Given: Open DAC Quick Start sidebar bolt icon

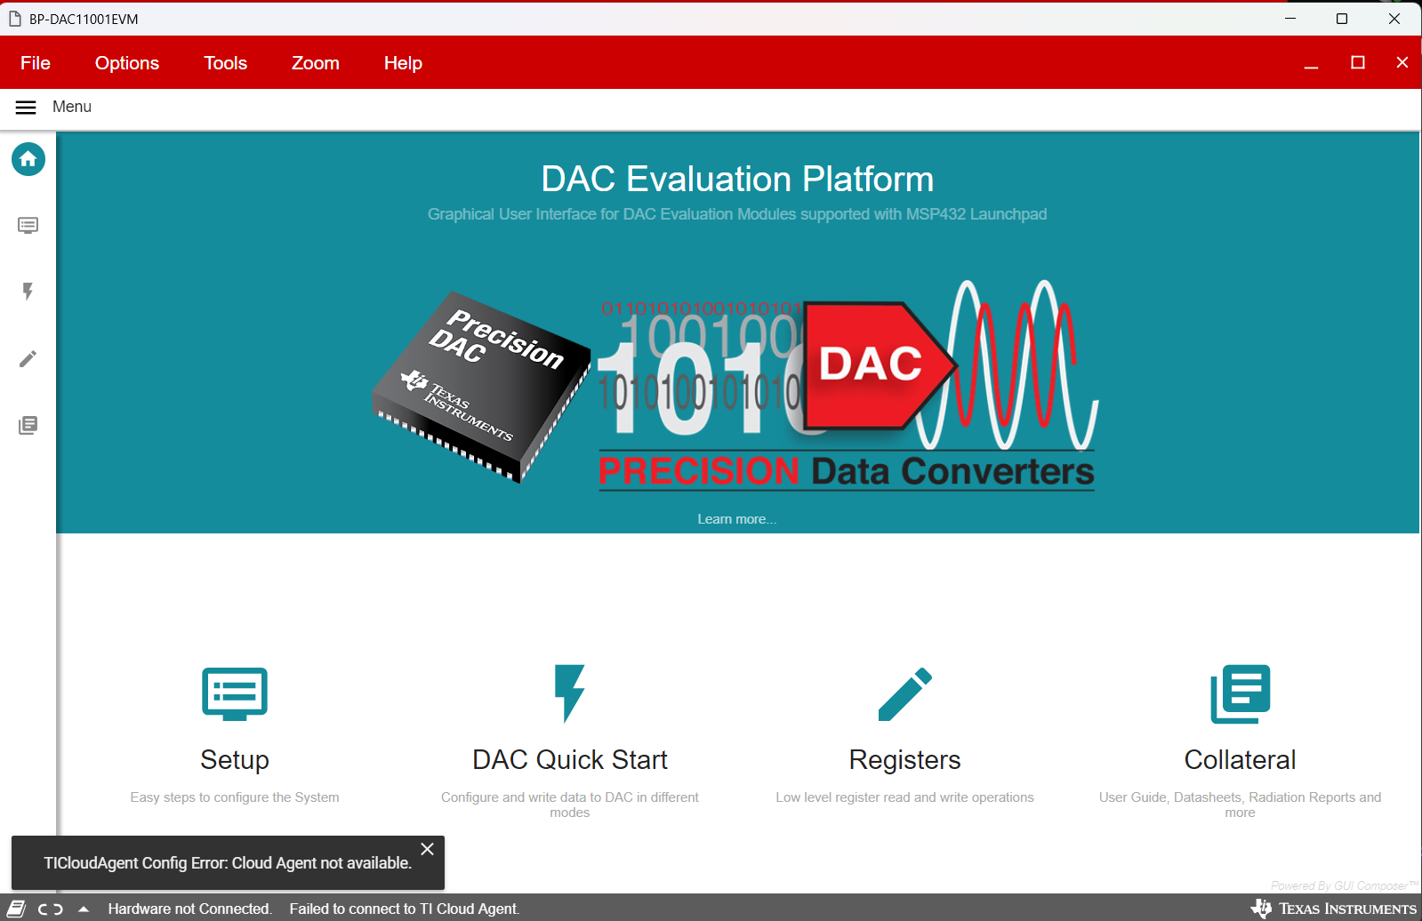Looking at the screenshot, I should pos(28,292).
